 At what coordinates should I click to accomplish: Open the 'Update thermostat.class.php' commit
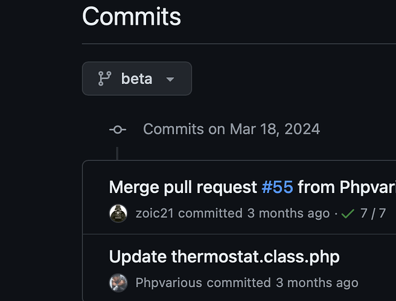click(x=225, y=257)
